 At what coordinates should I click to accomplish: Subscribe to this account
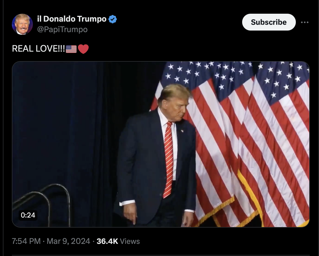coord(269,22)
